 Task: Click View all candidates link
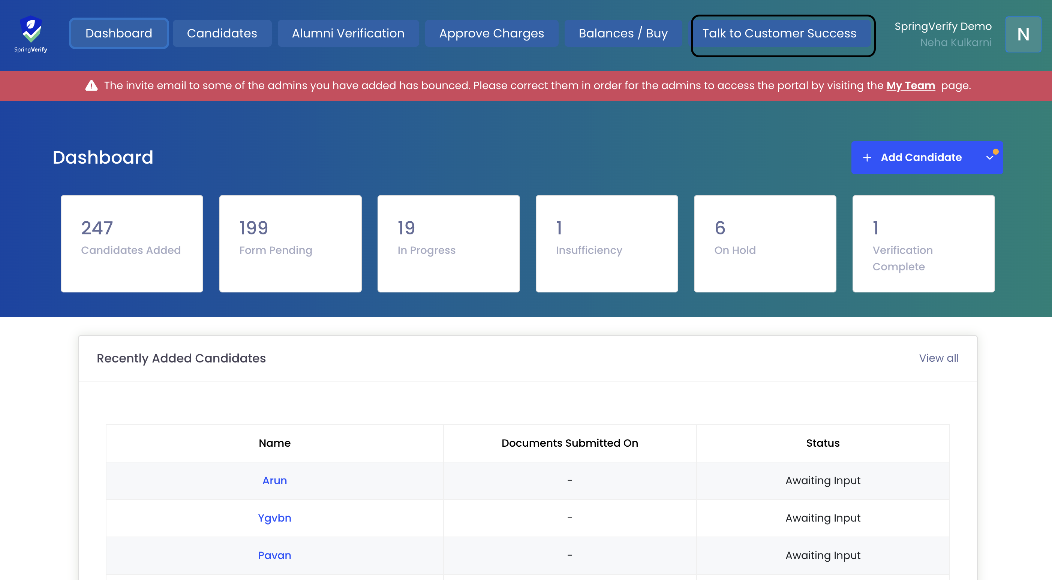point(938,358)
